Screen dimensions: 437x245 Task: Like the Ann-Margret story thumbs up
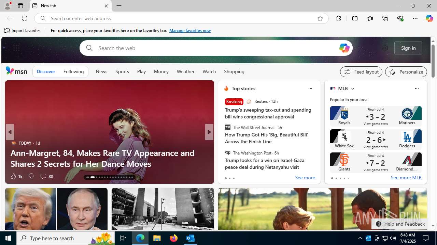click(x=13, y=176)
